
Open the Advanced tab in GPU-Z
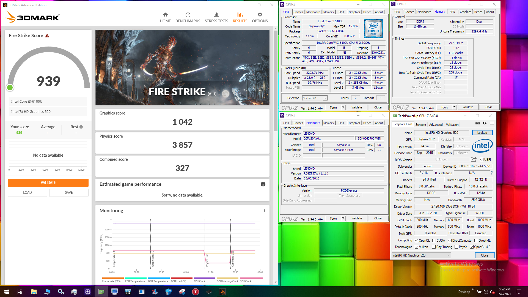[436, 125]
